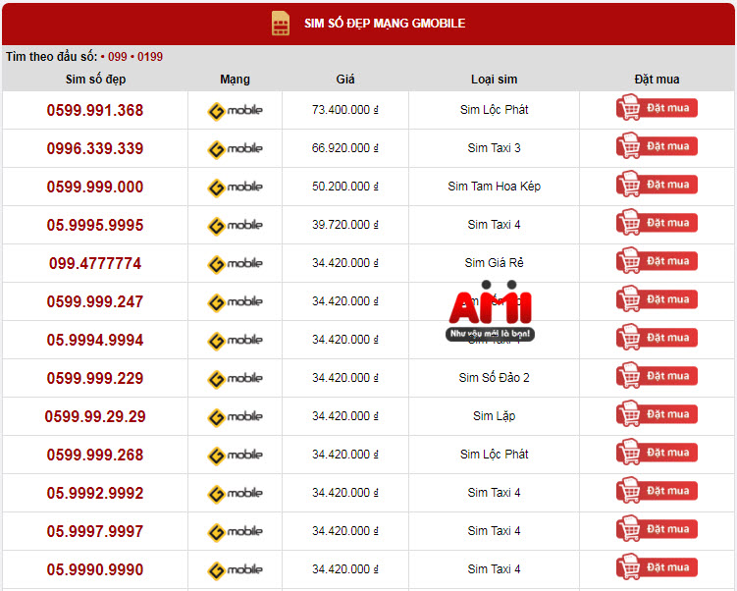Image resolution: width=737 pixels, height=591 pixels.
Task: Click Sim Taxi 4 in 05.9992.9992 row
Action: [x=494, y=493]
